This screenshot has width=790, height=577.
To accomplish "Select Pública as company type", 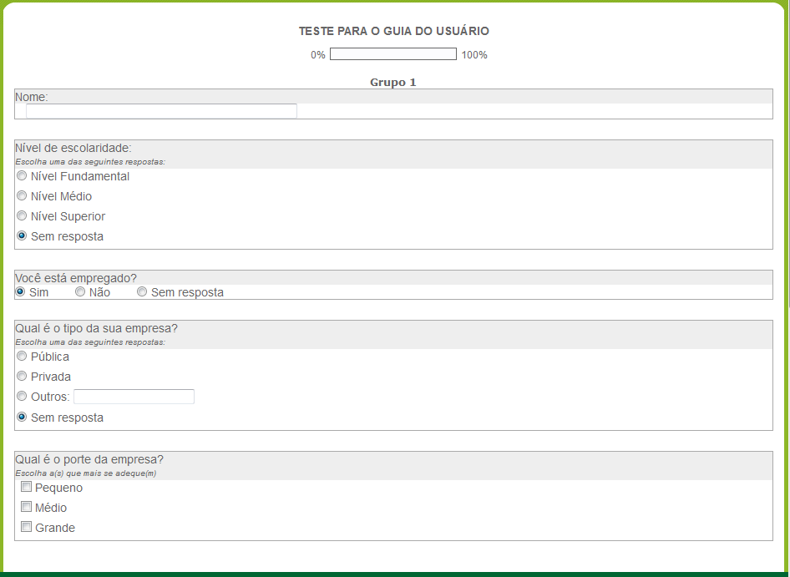I will click(x=22, y=357).
